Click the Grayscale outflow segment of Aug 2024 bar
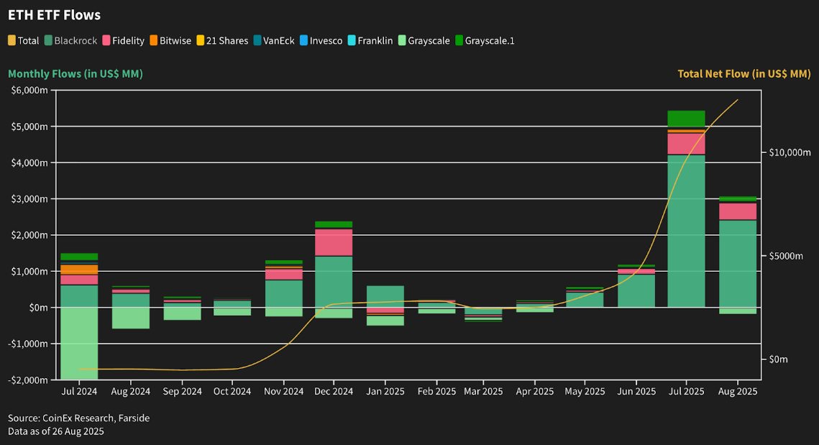Viewport: 819px width, 445px height. pyautogui.click(x=131, y=318)
